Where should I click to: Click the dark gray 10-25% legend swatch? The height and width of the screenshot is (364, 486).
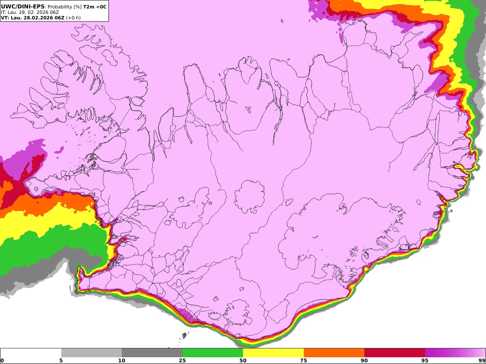tap(152, 353)
